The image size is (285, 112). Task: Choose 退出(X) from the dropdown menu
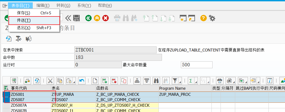coord(34,28)
